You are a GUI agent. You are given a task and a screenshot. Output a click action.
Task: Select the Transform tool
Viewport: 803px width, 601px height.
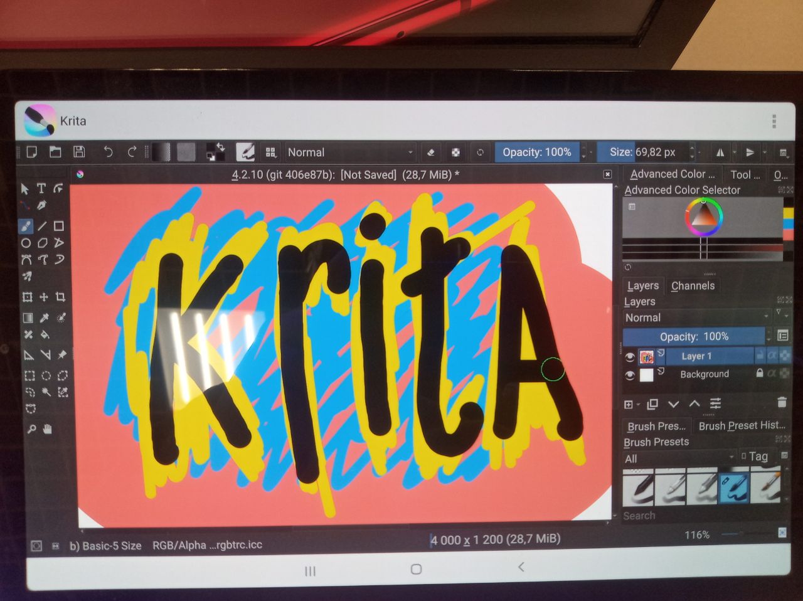pyautogui.click(x=27, y=297)
